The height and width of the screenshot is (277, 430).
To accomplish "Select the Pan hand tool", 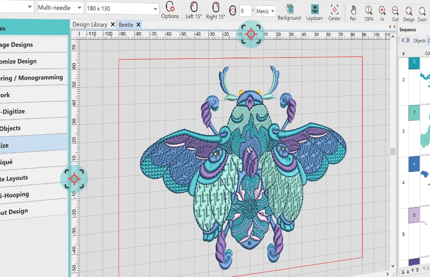I will (353, 10).
